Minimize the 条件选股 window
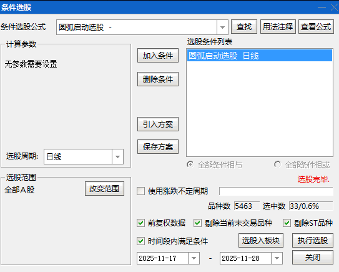This screenshot has height=272, width=339. (x=322, y=7)
